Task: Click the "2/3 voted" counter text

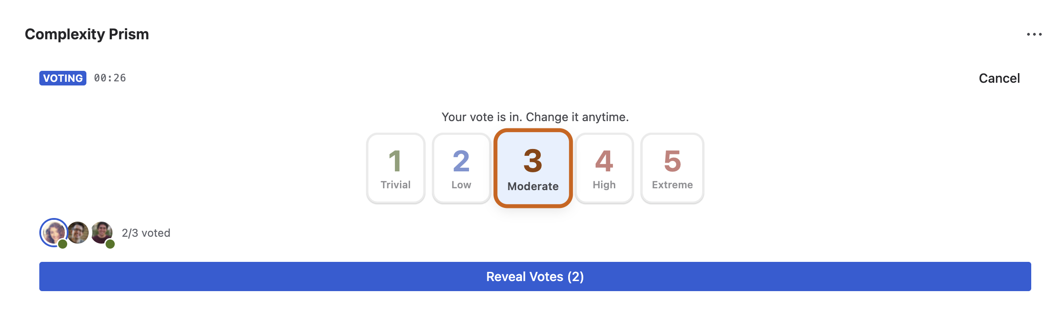Action: [x=146, y=233]
